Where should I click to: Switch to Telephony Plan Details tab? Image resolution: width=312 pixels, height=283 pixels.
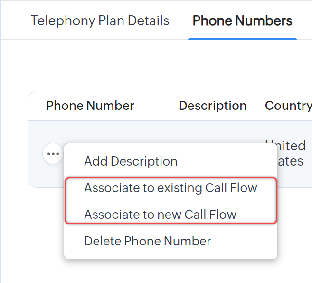coord(100,21)
